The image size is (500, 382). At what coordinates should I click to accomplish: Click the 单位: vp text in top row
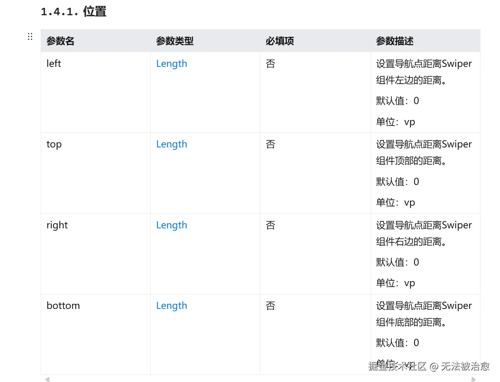(395, 202)
